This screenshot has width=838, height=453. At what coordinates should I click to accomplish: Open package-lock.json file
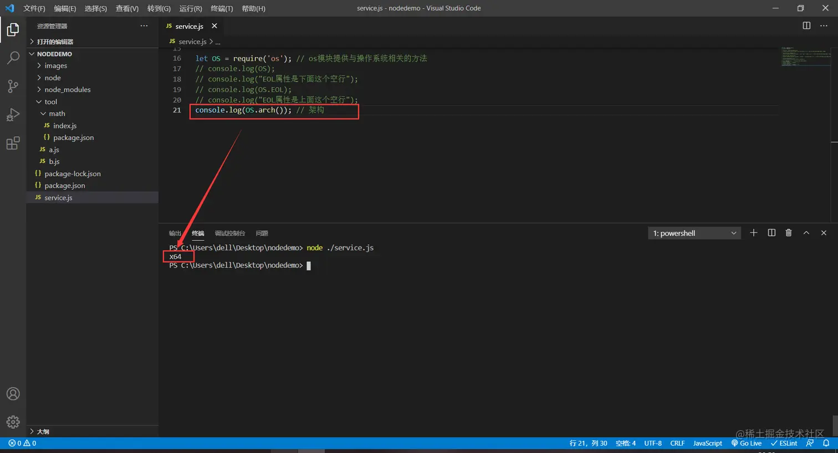(x=93, y=174)
